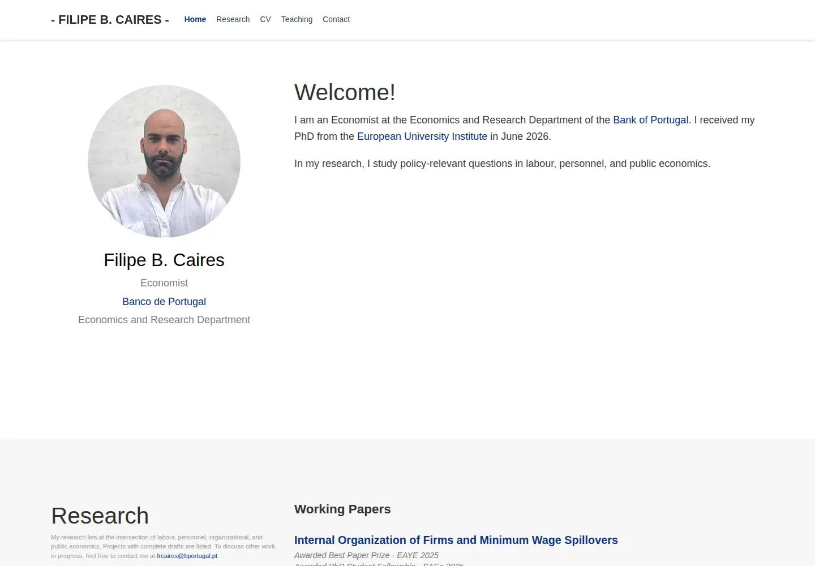Open the Contact navigation item

point(336,19)
